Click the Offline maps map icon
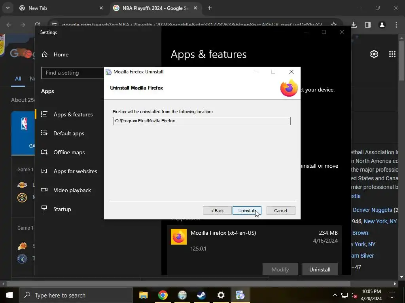Viewport: 405px width, 303px height. 44,152
